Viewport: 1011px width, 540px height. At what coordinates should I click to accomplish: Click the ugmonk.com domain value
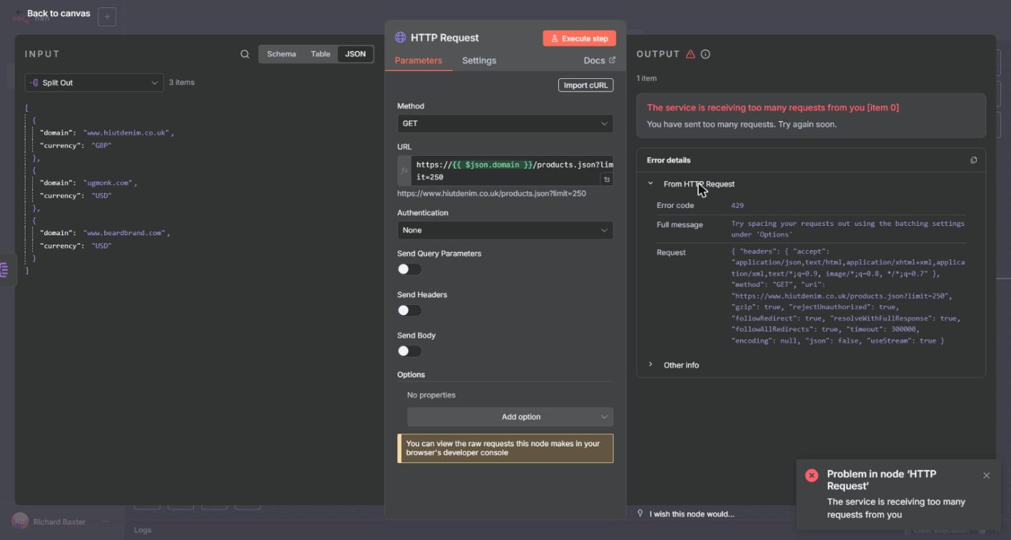[108, 183]
